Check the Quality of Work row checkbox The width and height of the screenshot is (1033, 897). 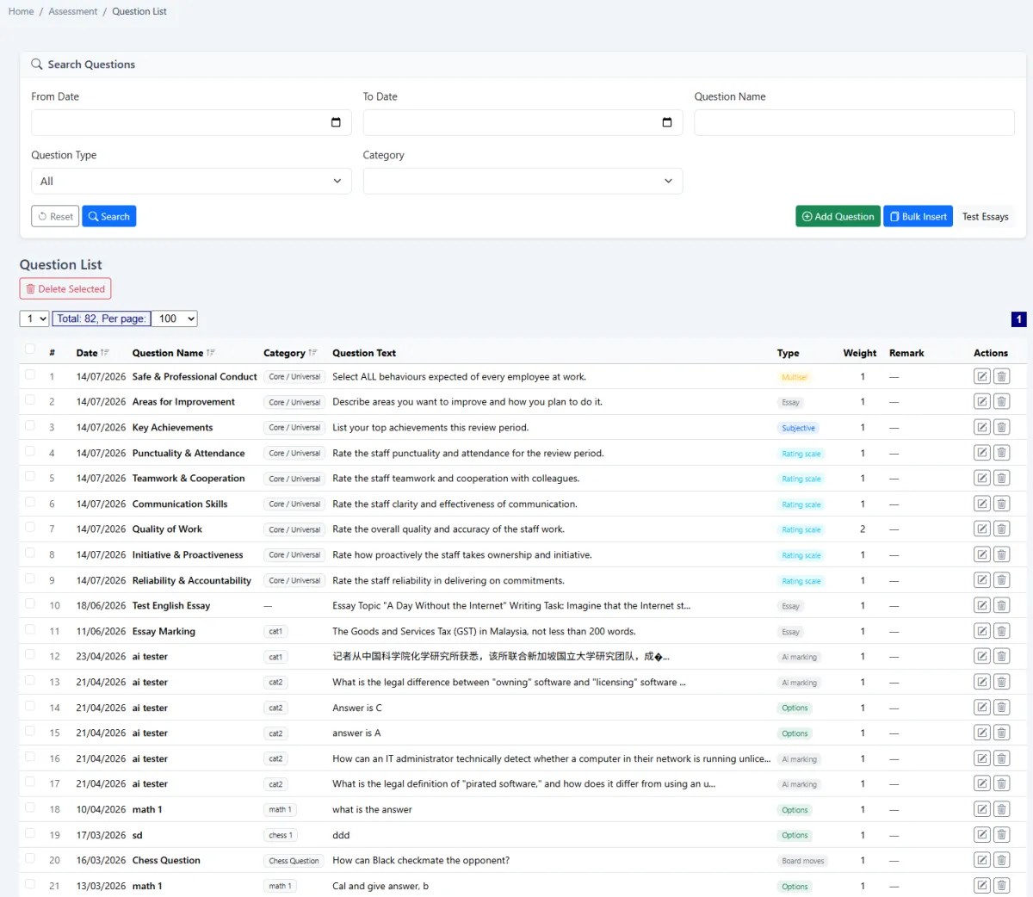(x=30, y=527)
